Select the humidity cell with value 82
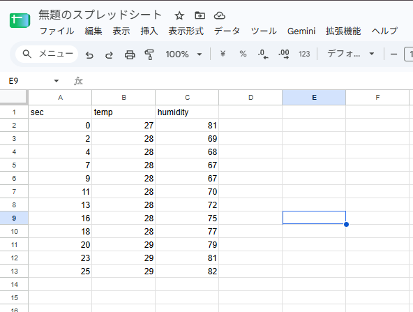The width and height of the screenshot is (413, 312). (x=187, y=271)
